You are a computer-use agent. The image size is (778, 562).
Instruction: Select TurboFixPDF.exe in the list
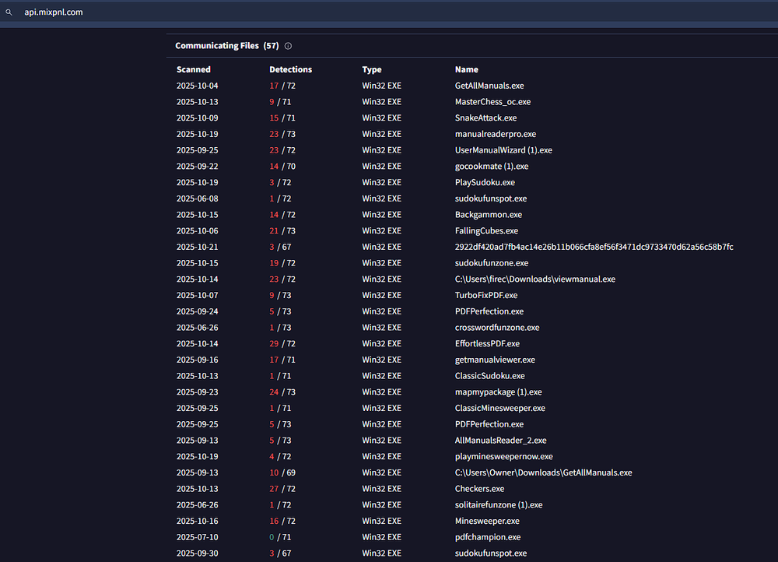click(485, 295)
